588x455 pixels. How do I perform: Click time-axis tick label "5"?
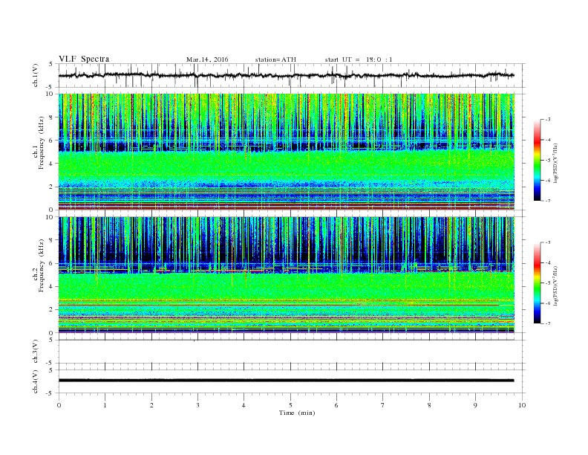pyautogui.click(x=290, y=405)
